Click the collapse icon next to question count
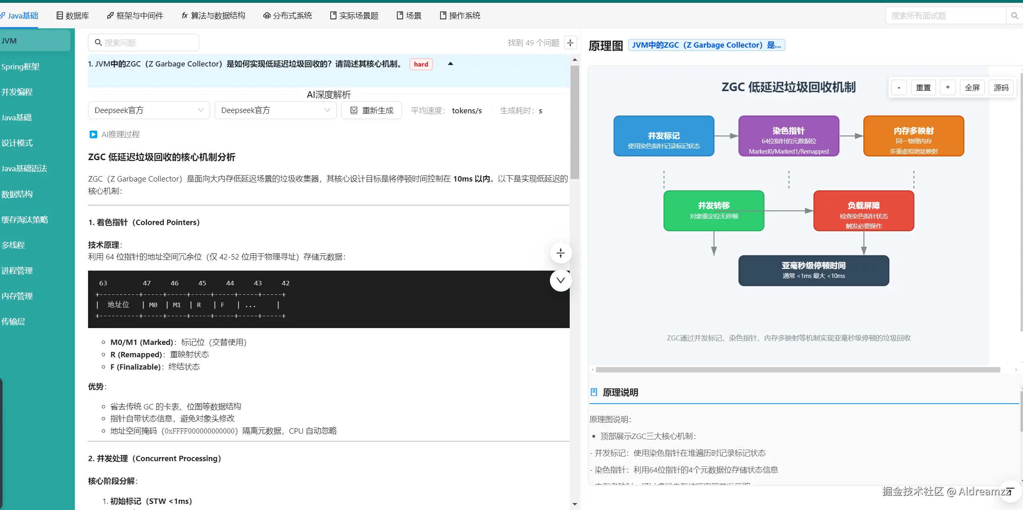The width and height of the screenshot is (1023, 510). 570,43
